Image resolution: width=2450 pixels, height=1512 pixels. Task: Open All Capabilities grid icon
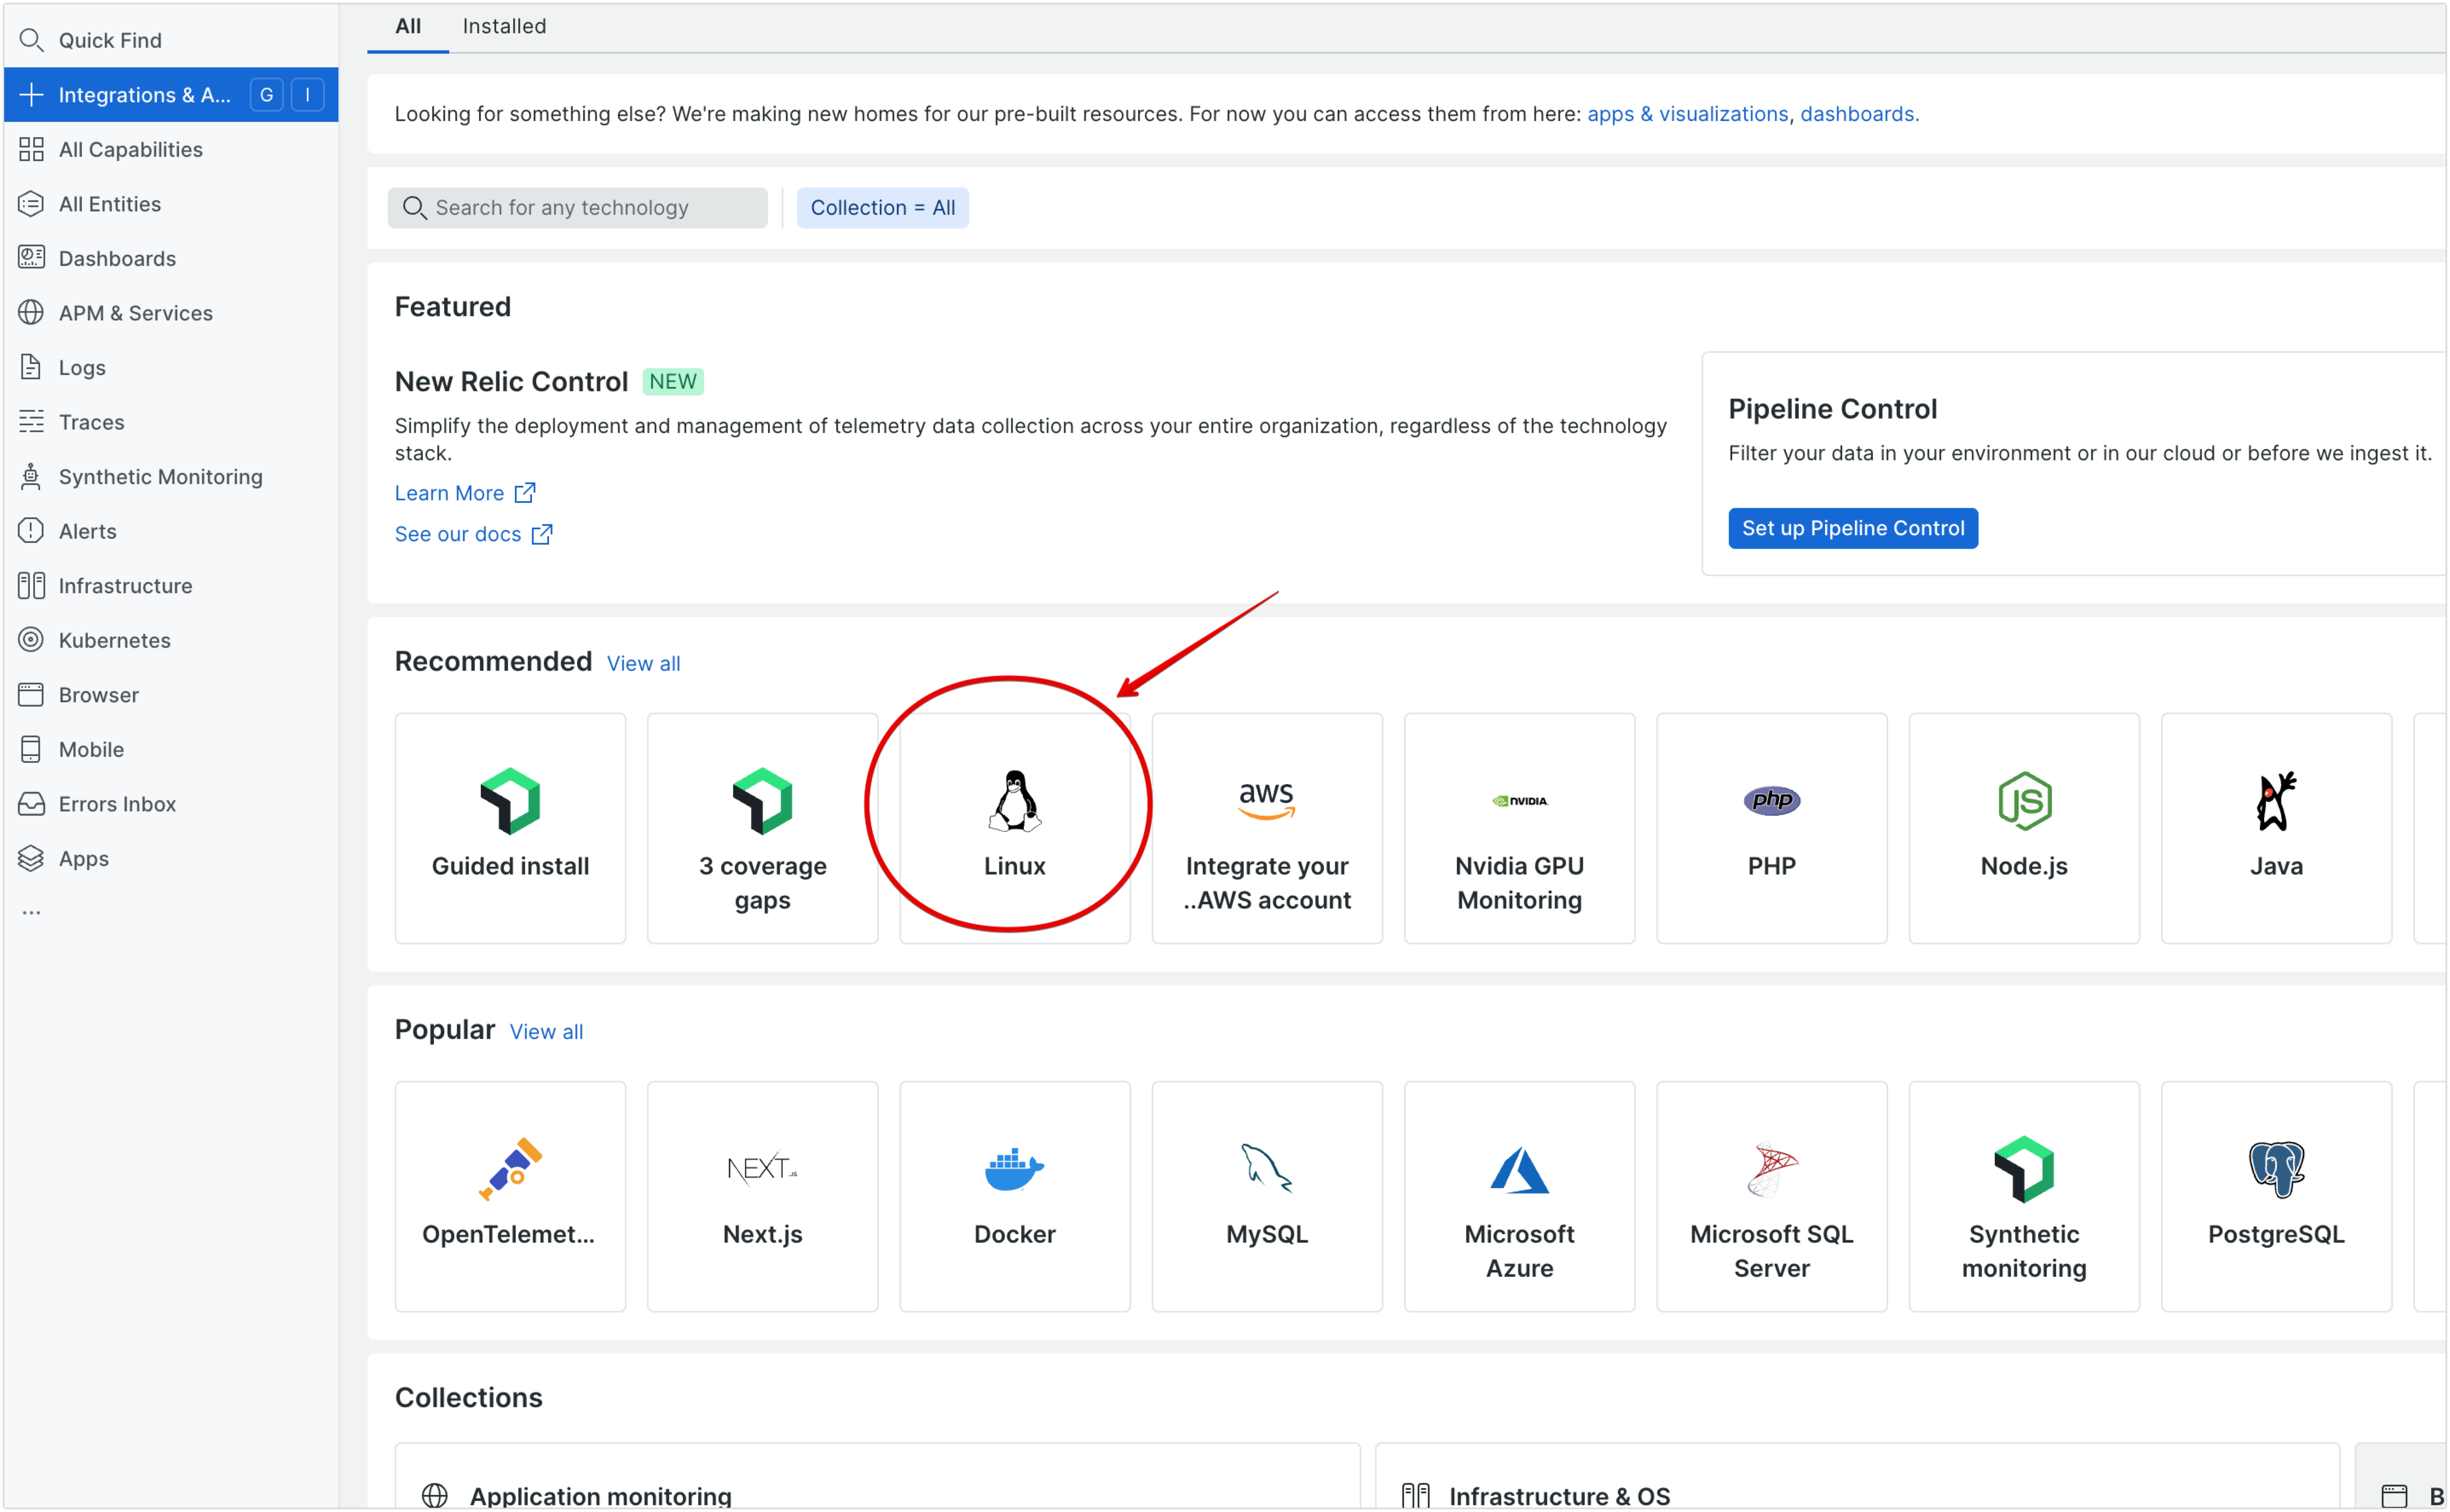(31, 149)
